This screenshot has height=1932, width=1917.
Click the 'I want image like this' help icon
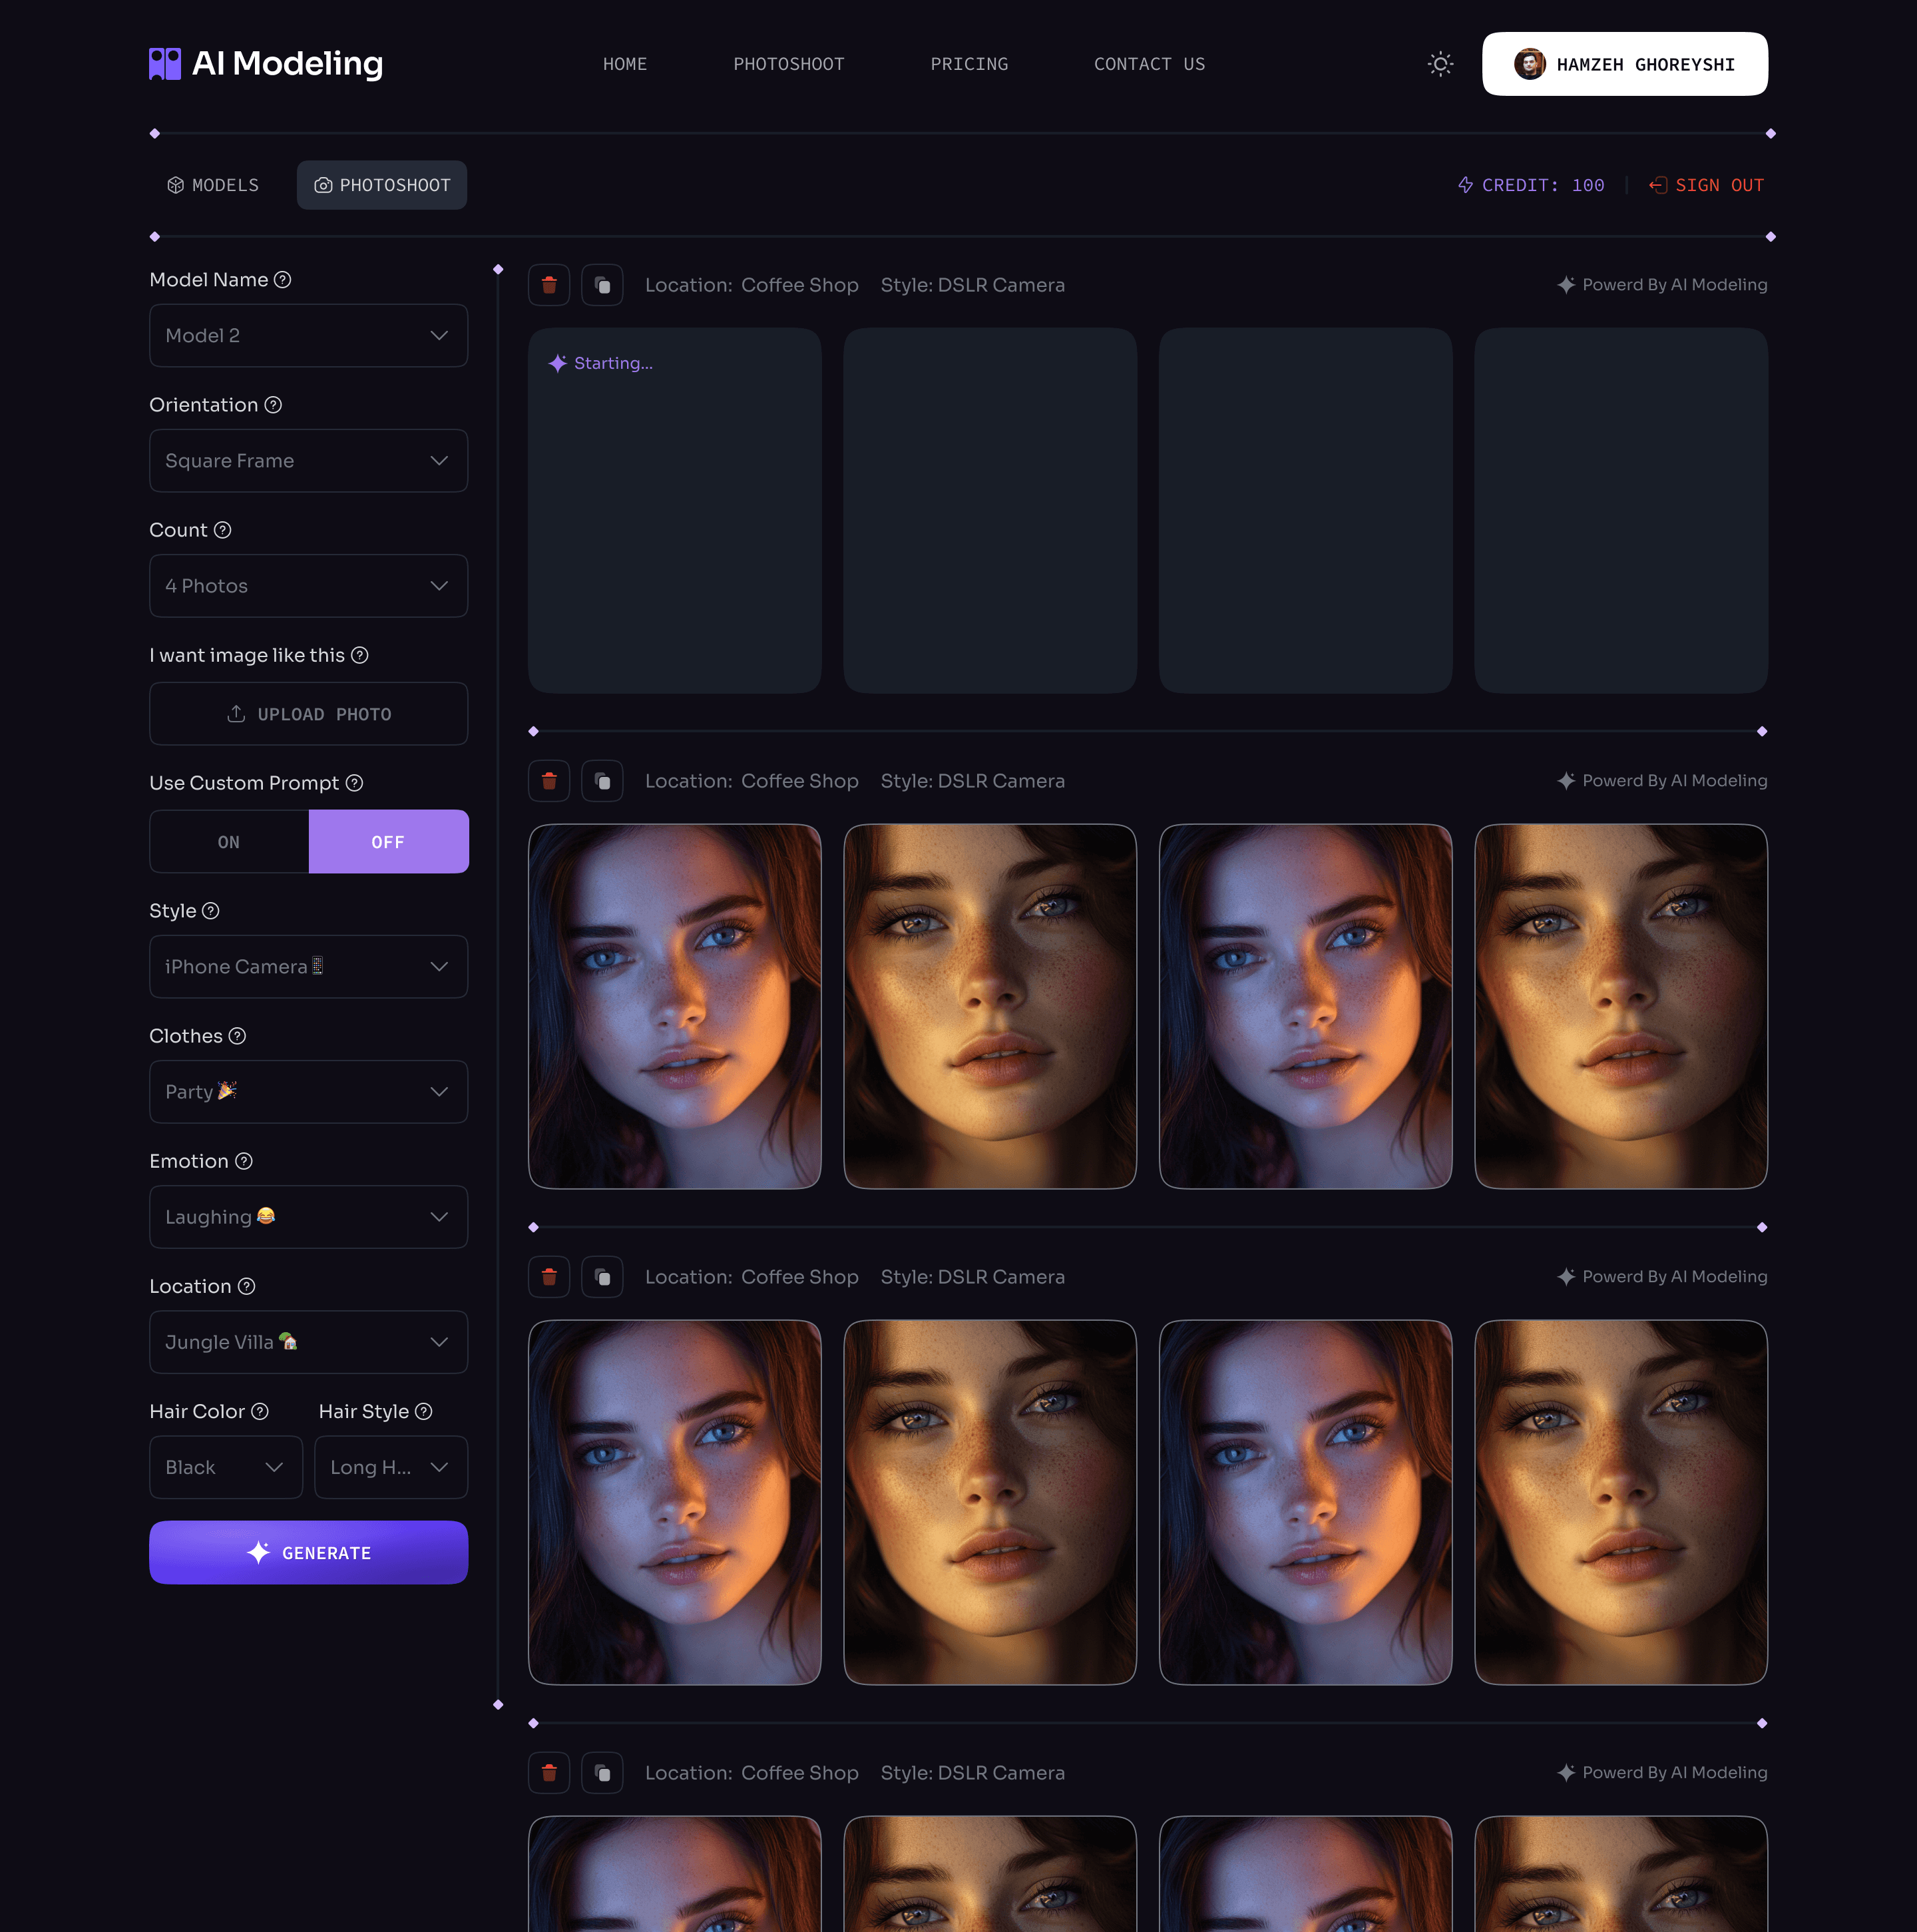click(360, 655)
